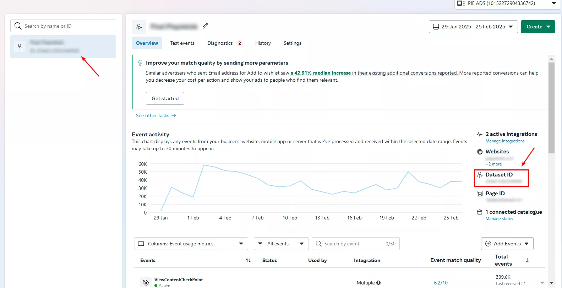Expand the Columns: Event usage metrics dropdown
562x288 pixels.
coord(191,244)
